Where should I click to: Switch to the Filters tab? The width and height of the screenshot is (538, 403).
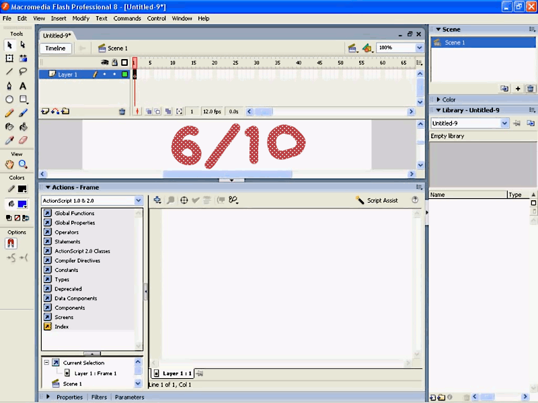(x=99, y=397)
